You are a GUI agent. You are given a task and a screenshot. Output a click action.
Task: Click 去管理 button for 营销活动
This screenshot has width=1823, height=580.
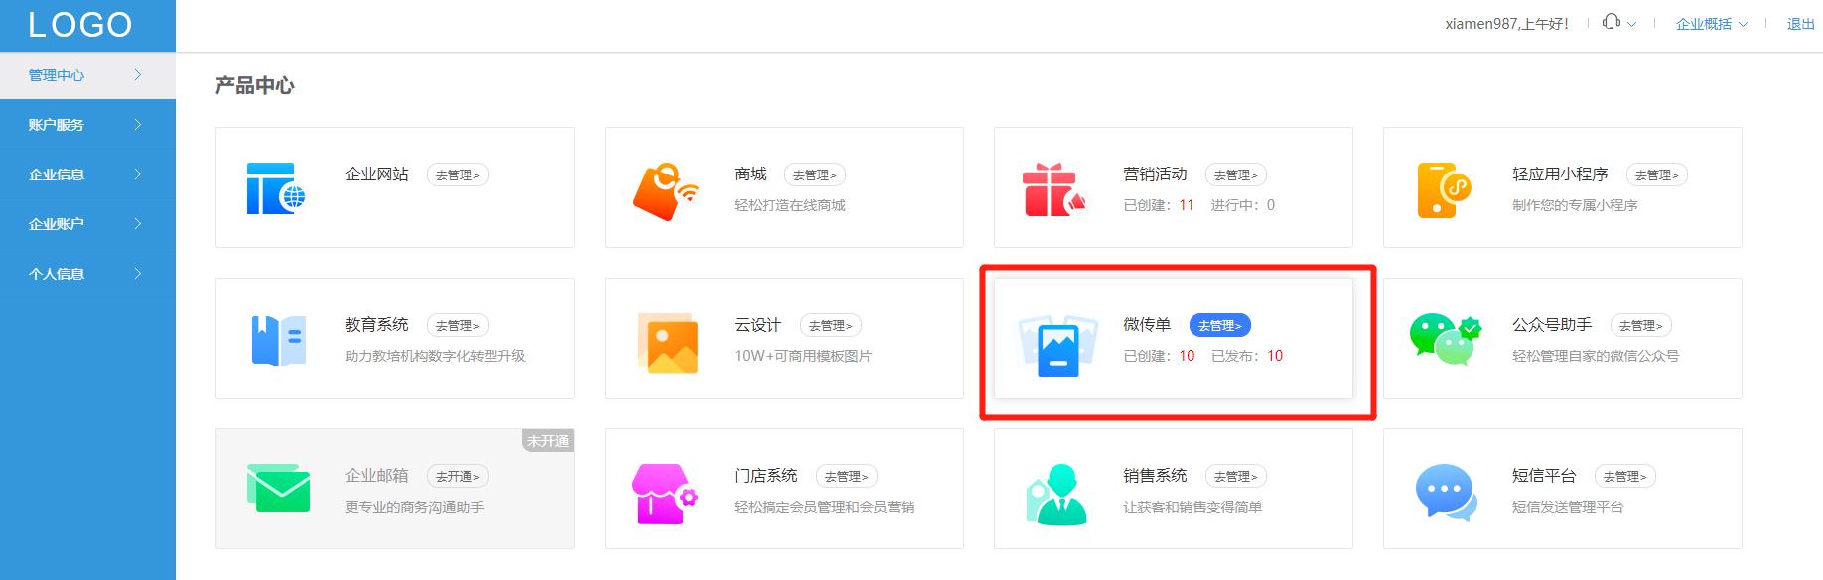[x=1235, y=174]
